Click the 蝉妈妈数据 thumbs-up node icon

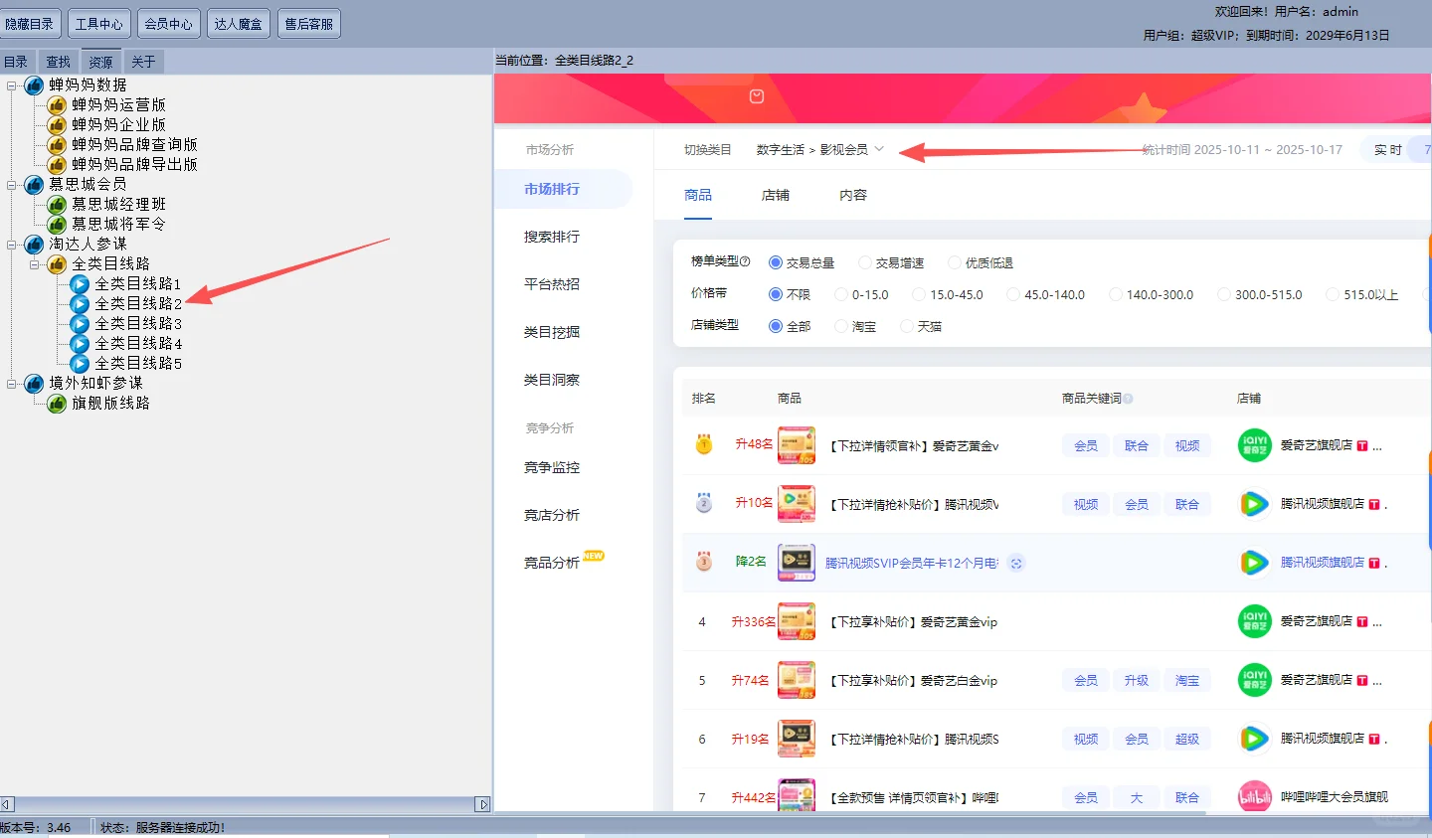34,85
